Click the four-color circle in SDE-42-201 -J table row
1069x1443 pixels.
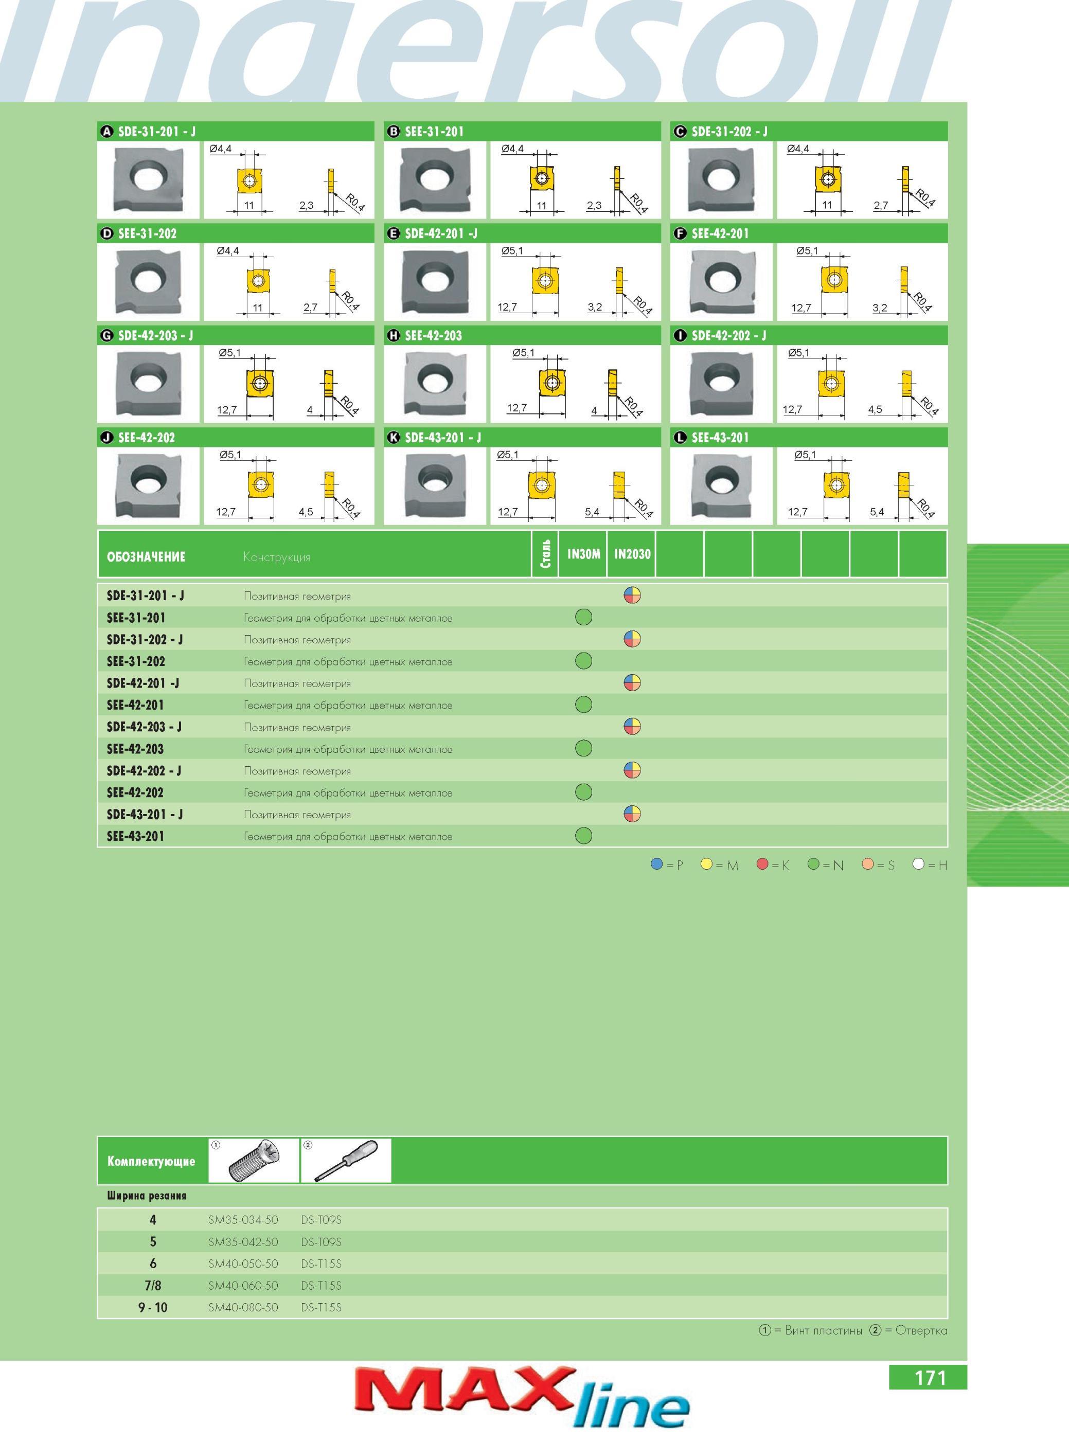[632, 683]
